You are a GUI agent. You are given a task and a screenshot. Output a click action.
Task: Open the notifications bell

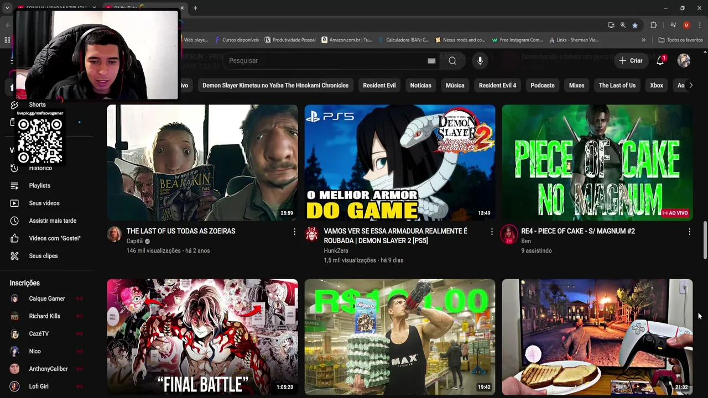[x=660, y=61]
